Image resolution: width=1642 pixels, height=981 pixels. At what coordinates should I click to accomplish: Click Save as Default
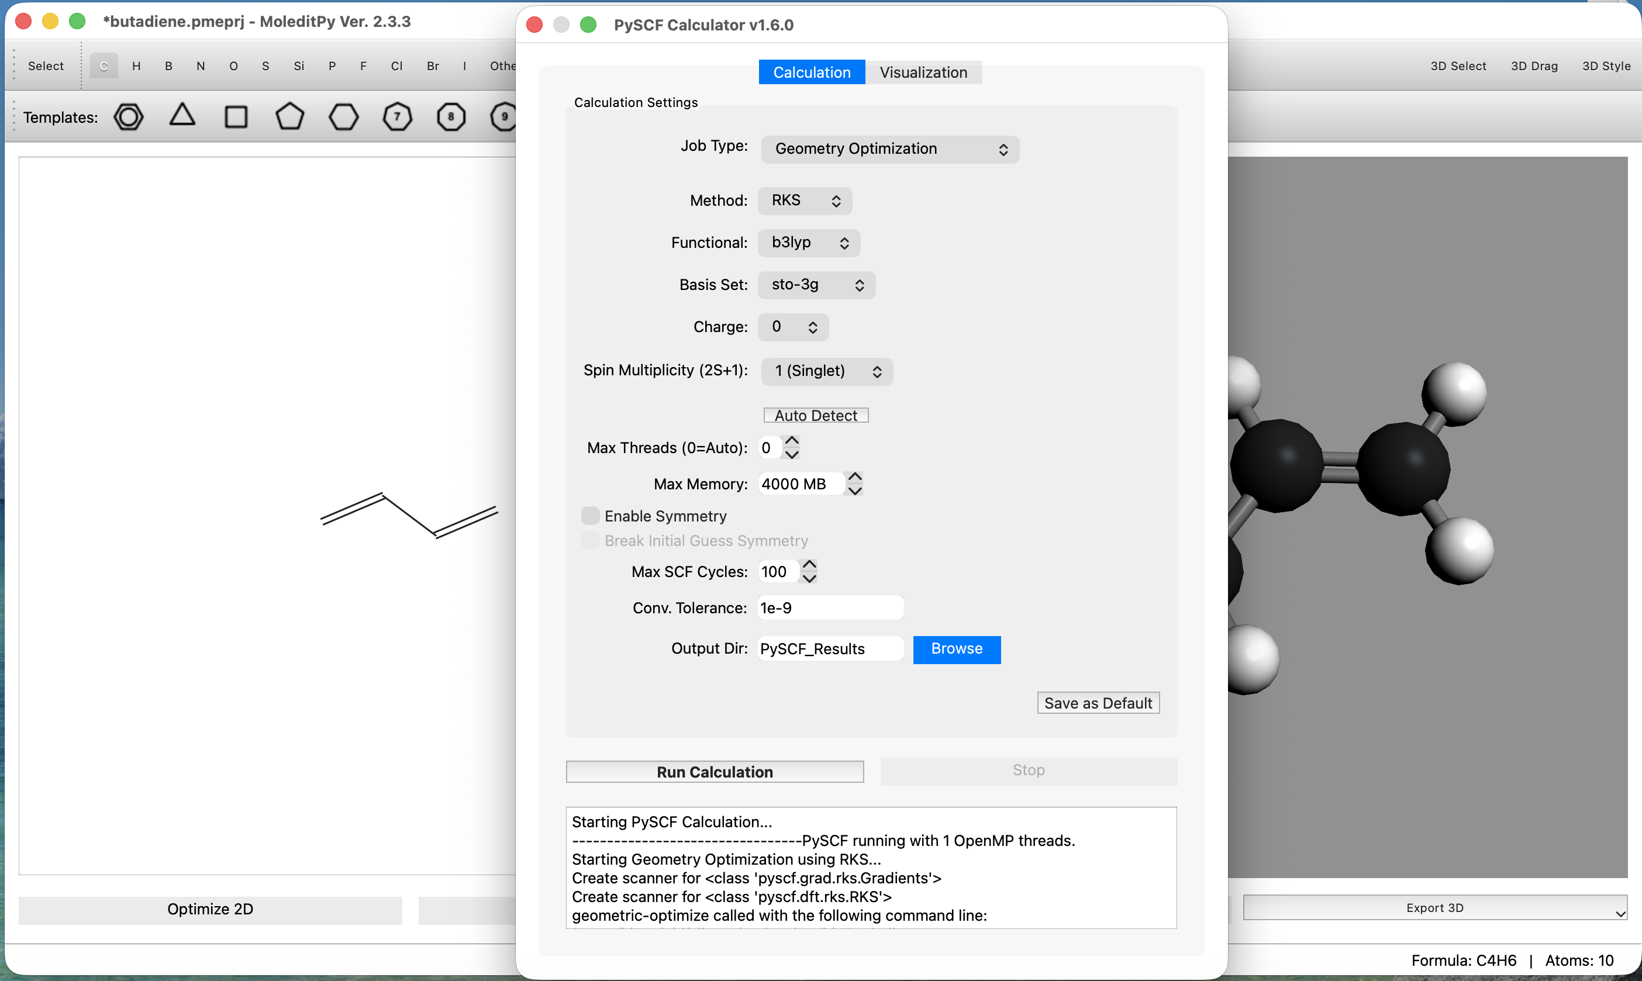(1098, 703)
